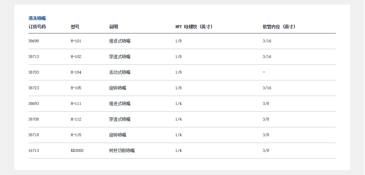365x175 pixels.
Task: Click the 清洗喷嘴 table title
Action: (x=37, y=18)
